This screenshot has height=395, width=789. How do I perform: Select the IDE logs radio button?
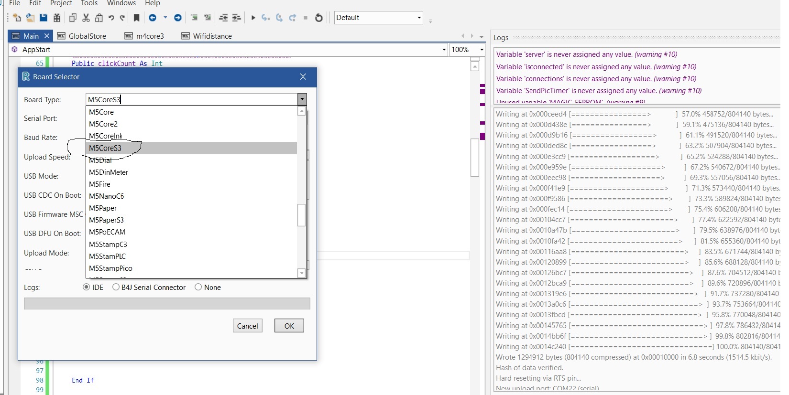(87, 287)
